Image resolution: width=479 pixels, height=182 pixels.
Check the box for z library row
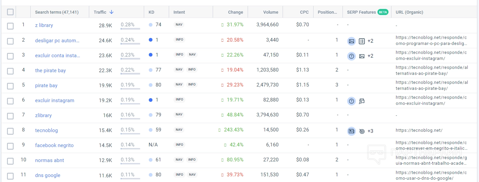click(x=10, y=26)
